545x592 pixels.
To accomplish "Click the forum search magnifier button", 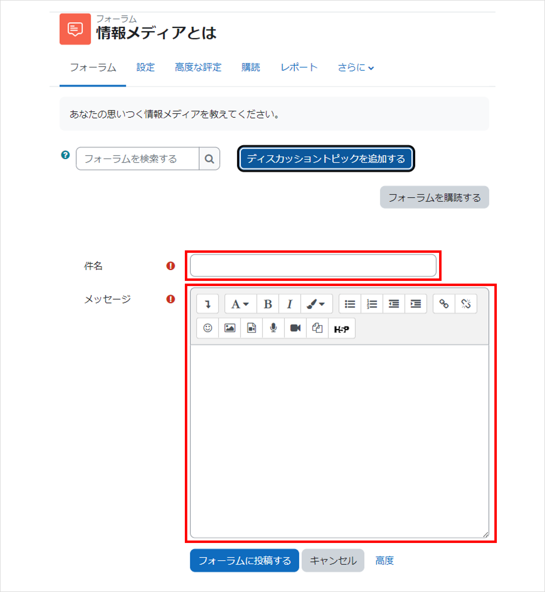I will point(209,159).
